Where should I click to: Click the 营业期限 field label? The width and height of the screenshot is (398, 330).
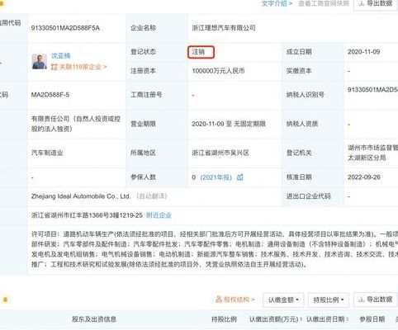(143, 124)
